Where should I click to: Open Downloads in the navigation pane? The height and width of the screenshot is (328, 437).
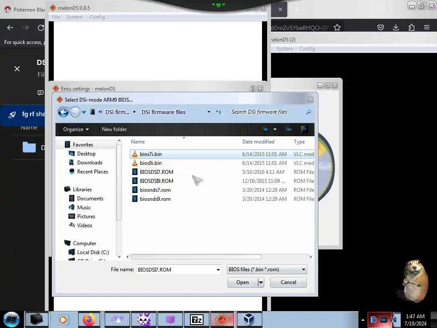click(90, 163)
